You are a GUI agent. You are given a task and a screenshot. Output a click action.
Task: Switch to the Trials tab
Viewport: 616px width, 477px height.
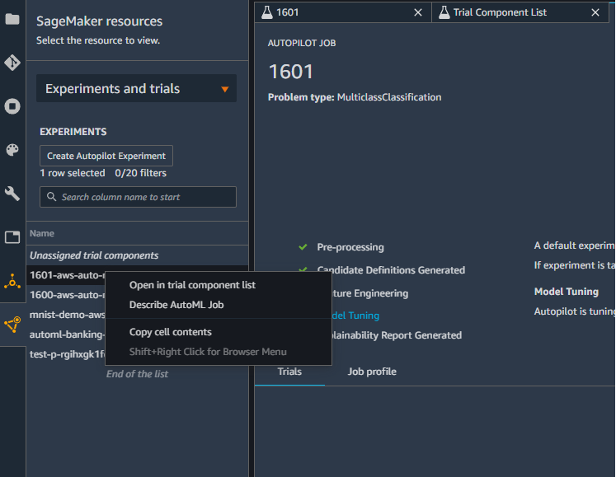point(289,372)
